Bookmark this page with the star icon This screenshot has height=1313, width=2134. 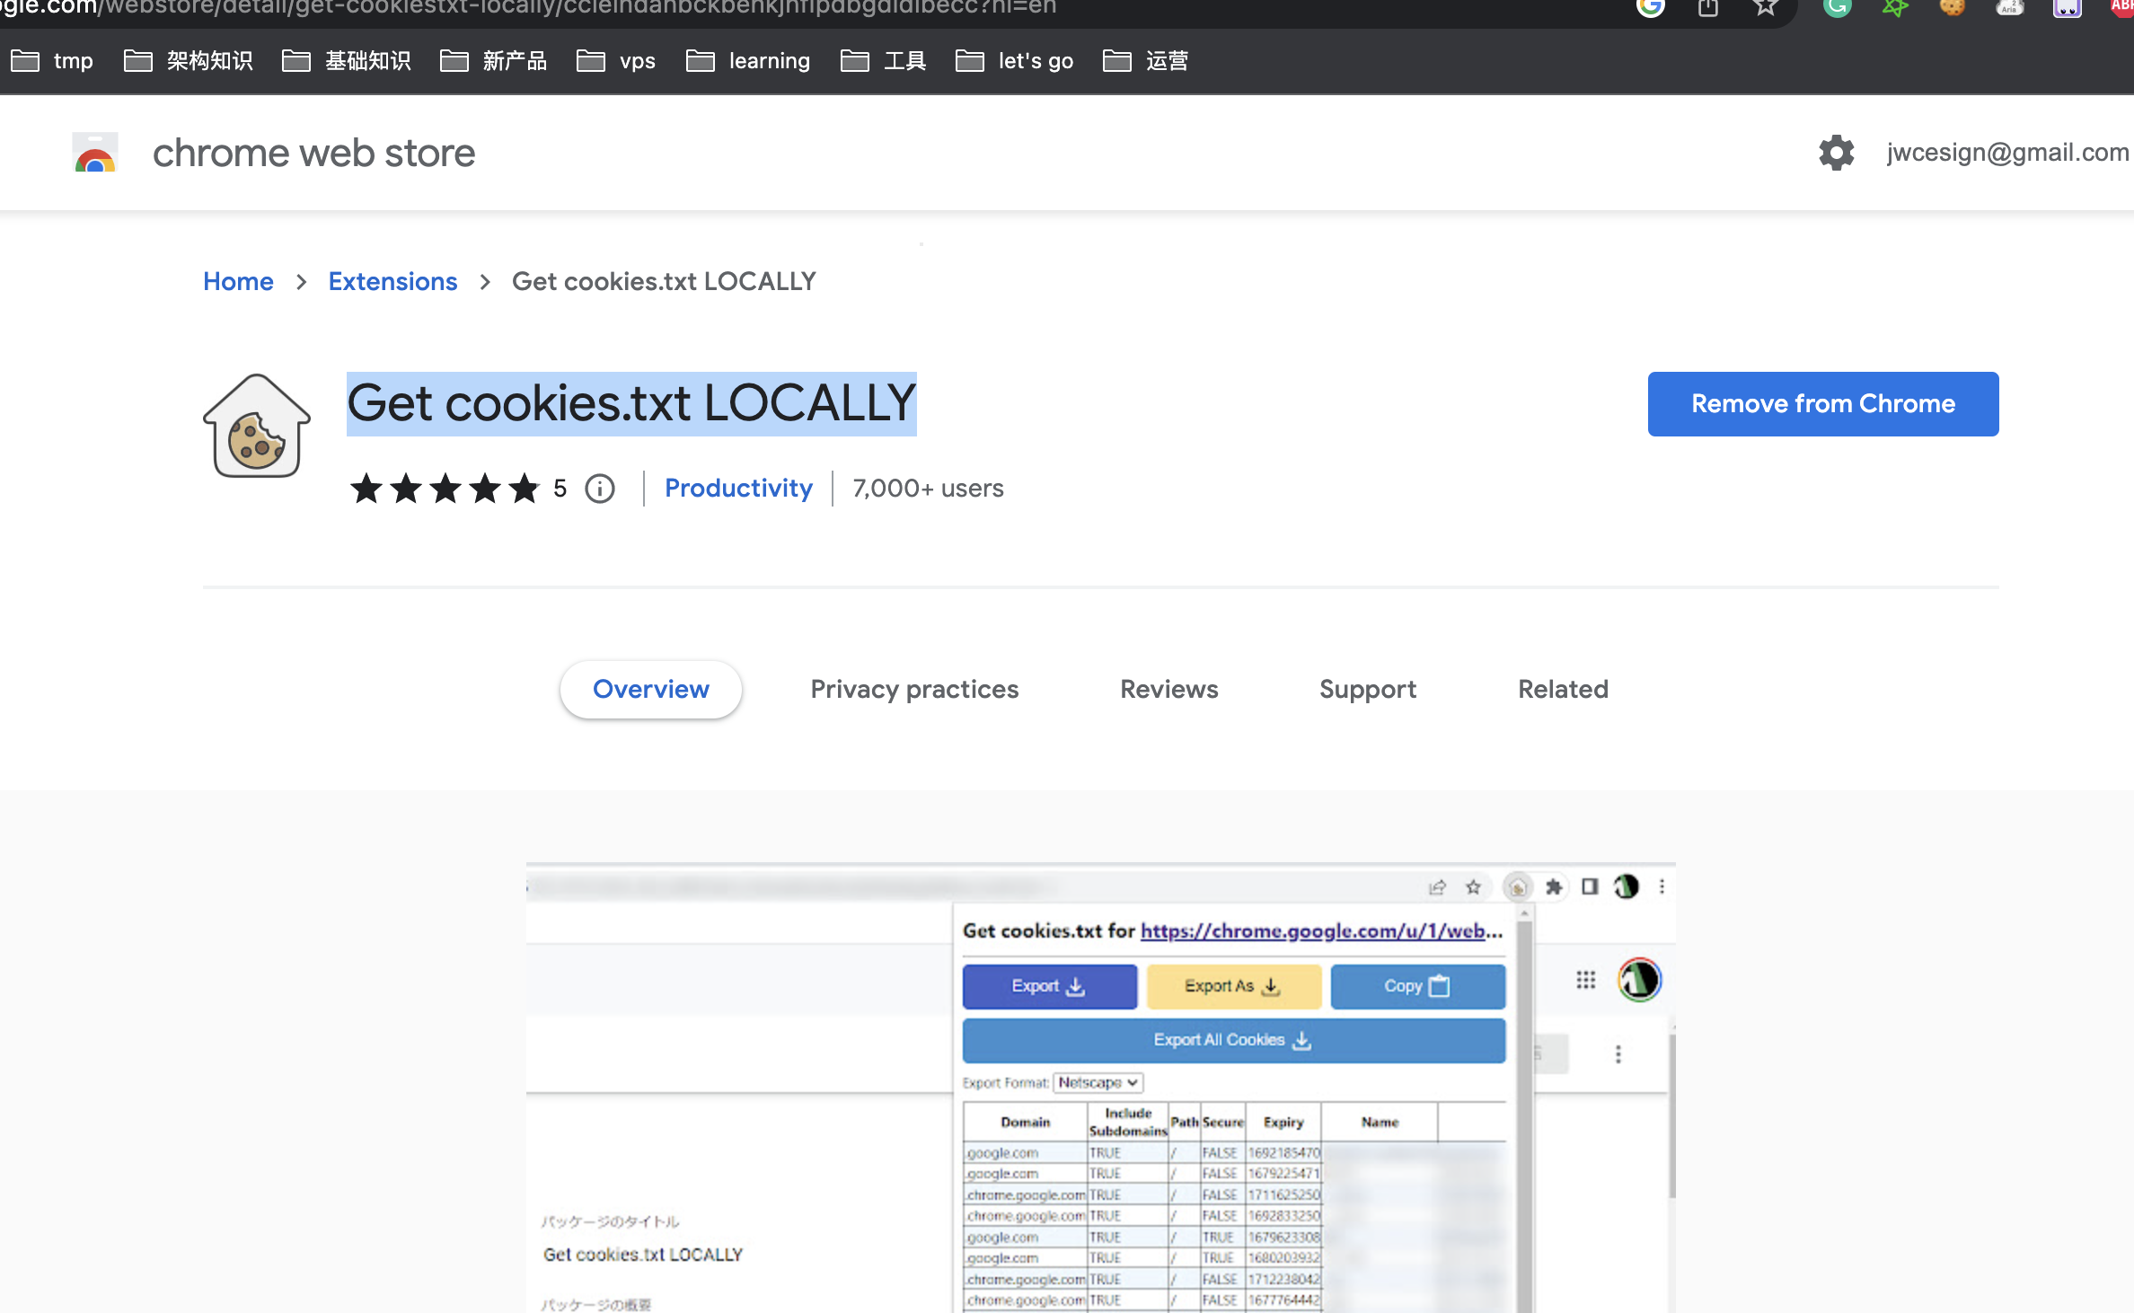pyautogui.click(x=1766, y=7)
